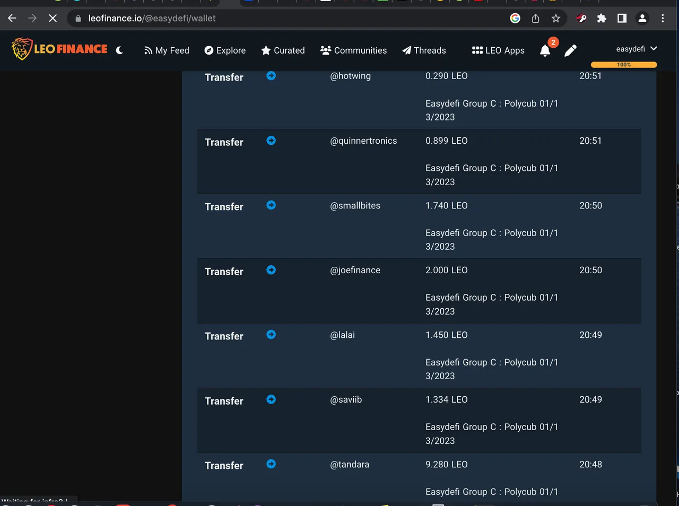Viewport: 679px width, 506px height.
Task: Open notifications bell with 2 badge
Action: [x=545, y=50]
